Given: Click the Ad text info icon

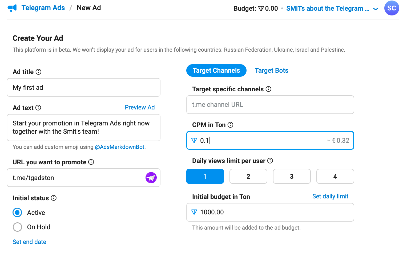Looking at the screenshot, I should (38, 108).
